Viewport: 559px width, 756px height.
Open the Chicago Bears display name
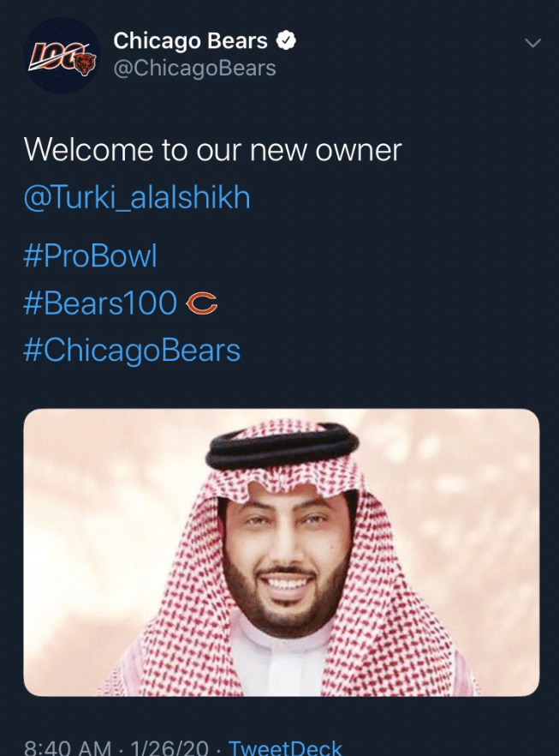coord(190,40)
